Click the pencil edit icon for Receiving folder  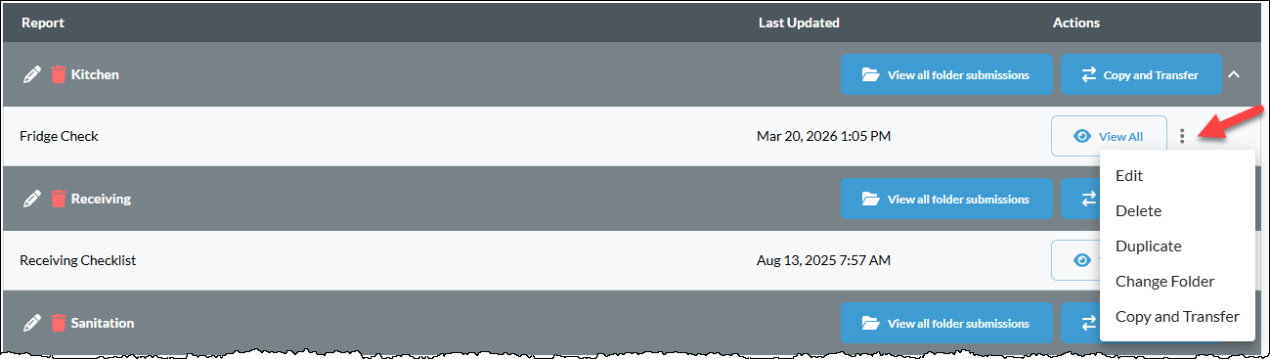[x=32, y=199]
